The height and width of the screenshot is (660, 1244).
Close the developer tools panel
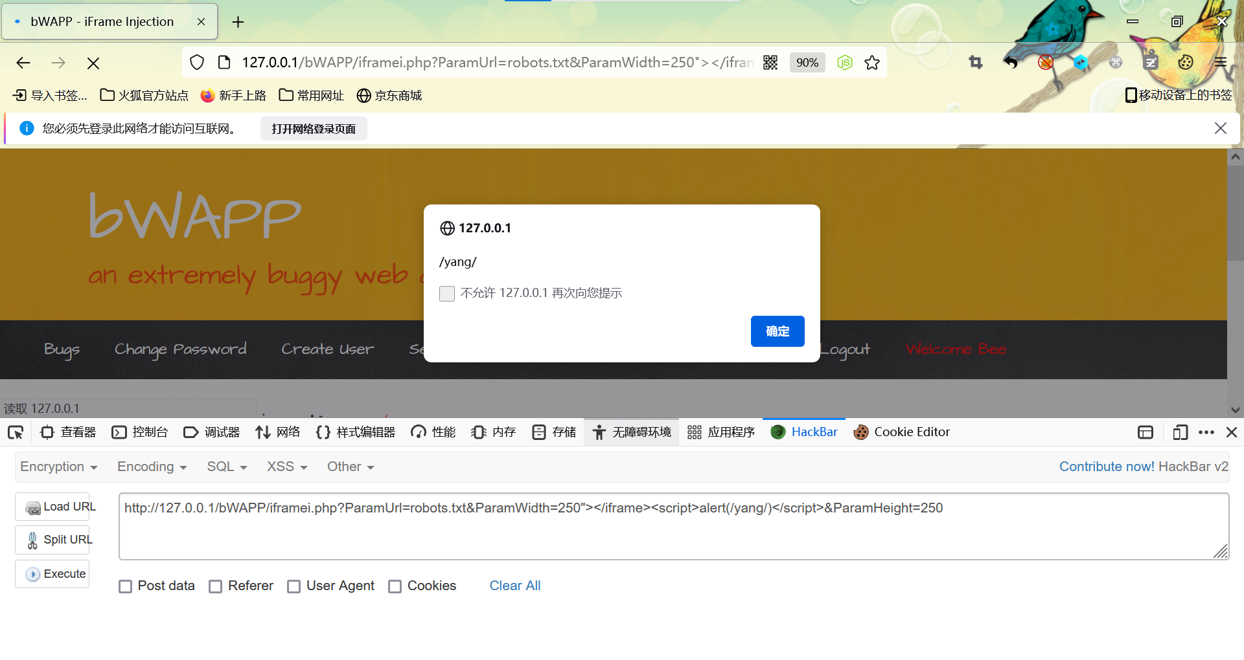1232,432
